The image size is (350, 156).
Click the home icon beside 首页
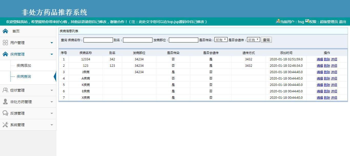[5, 31]
